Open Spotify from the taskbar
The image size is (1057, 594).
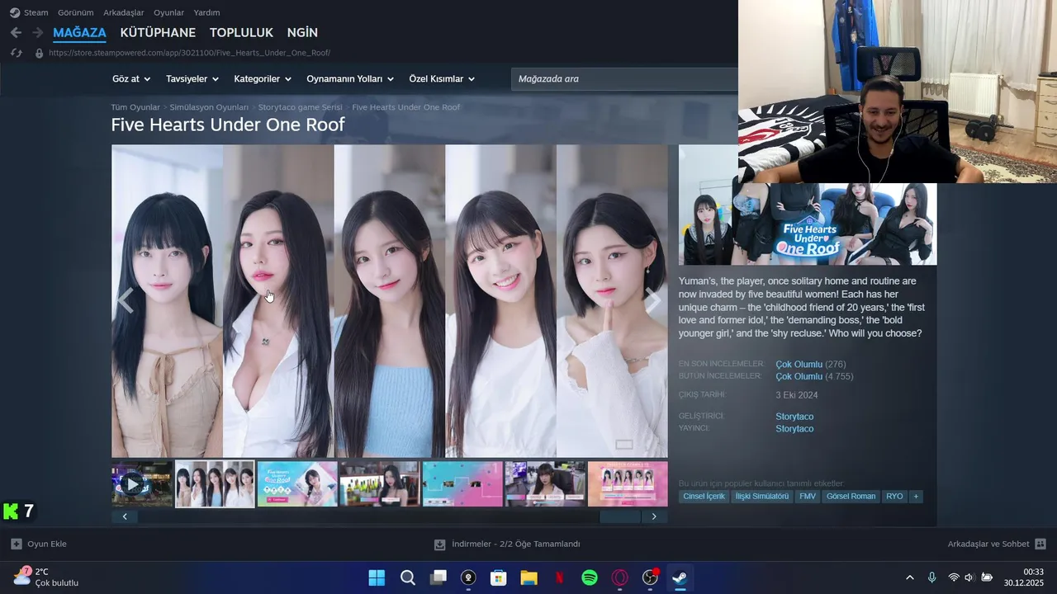590,577
